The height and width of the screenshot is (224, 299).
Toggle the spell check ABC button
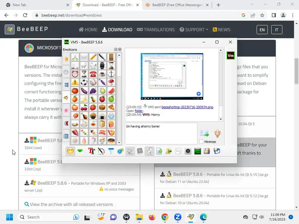coord(130,151)
